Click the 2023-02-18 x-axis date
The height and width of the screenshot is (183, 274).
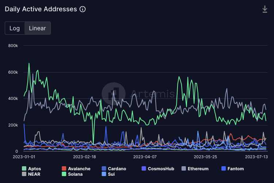point(84,157)
